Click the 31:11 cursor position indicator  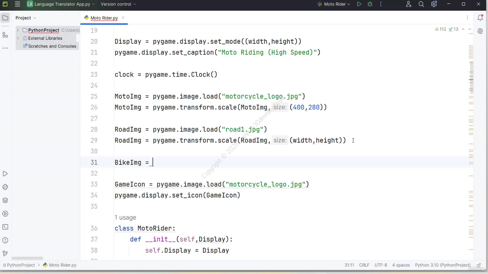(x=350, y=265)
